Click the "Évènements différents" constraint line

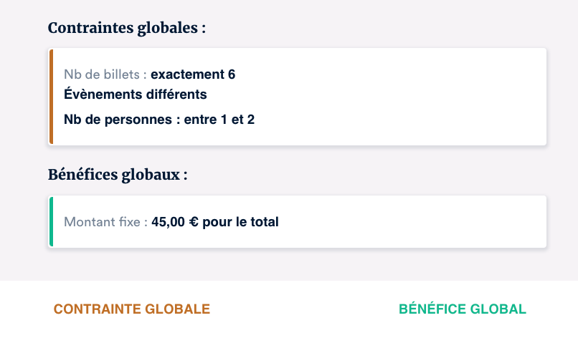coord(136,95)
